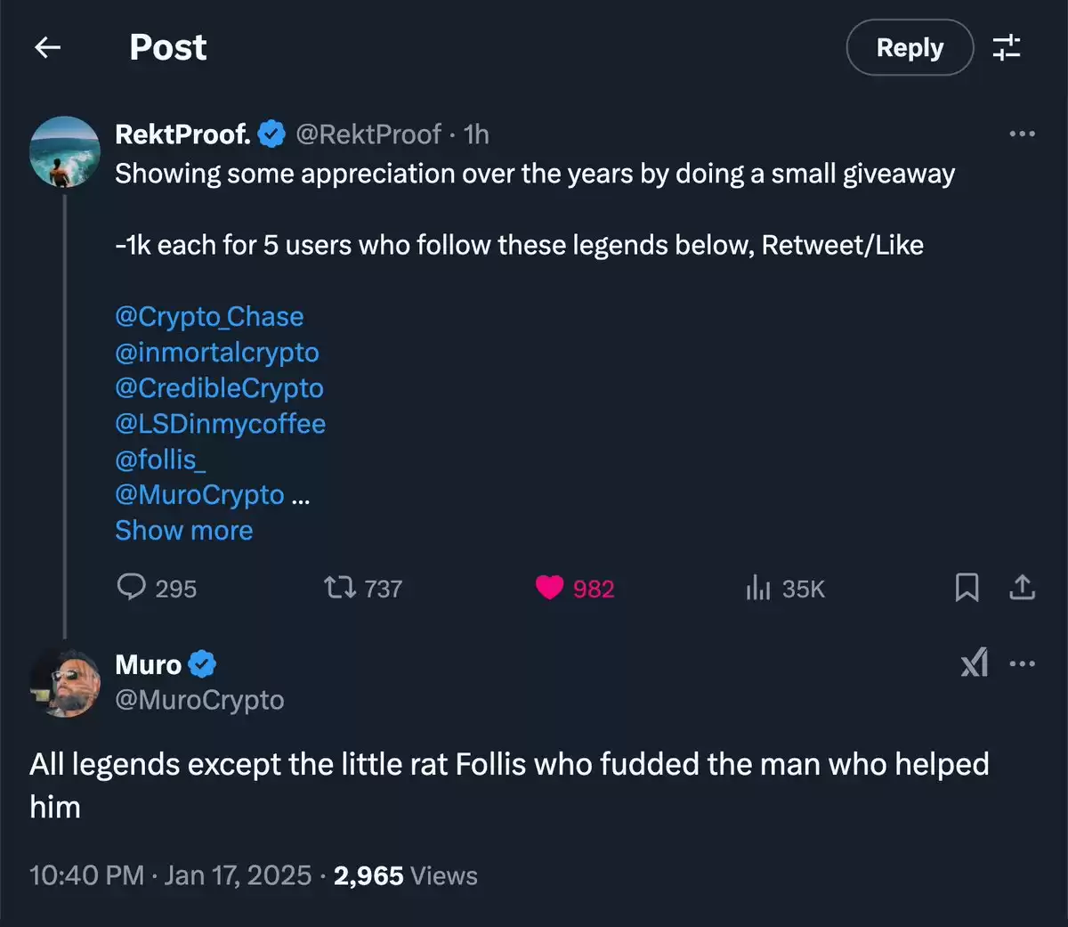
Task: Open more options on Muro's post
Action: coord(1022,663)
